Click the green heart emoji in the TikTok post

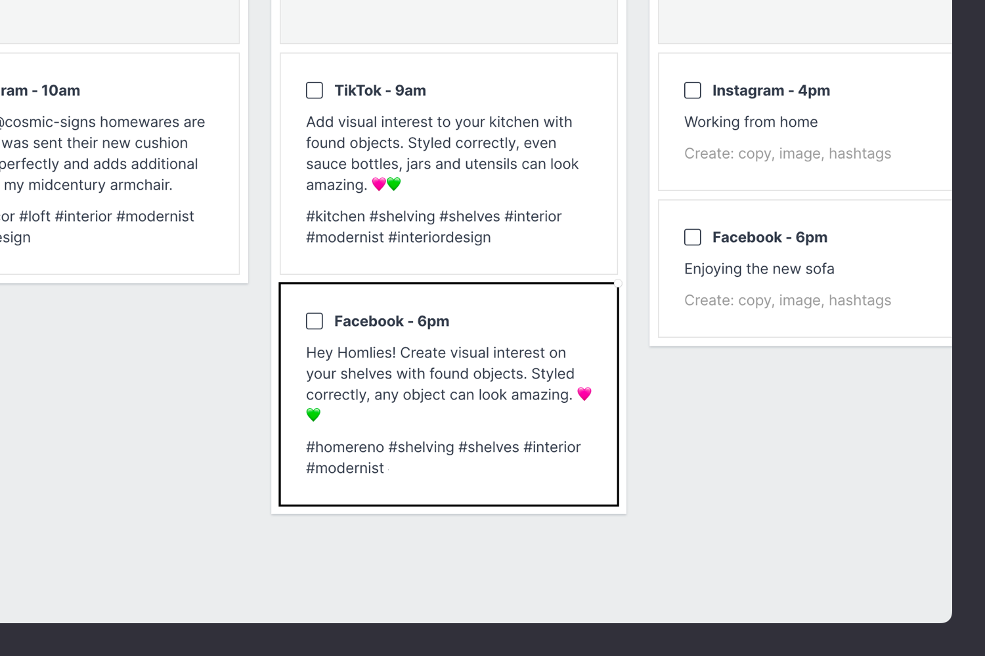point(395,184)
